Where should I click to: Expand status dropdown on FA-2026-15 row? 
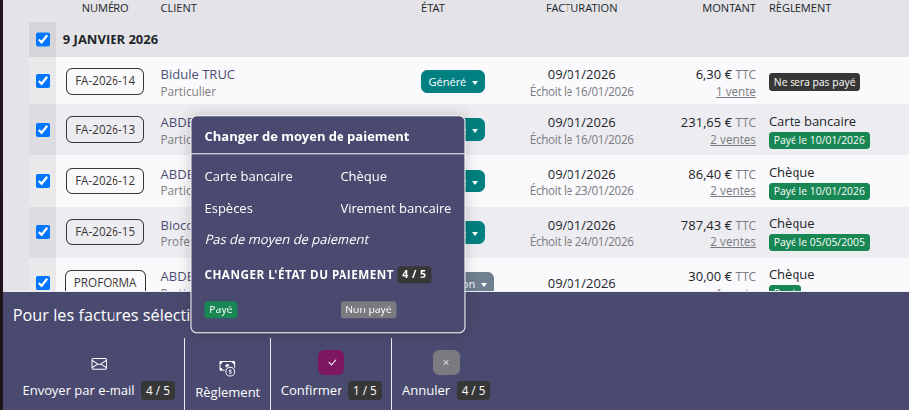point(475,232)
